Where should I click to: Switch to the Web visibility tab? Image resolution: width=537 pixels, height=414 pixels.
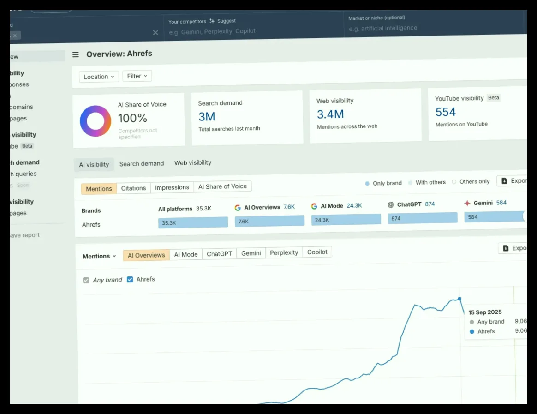[x=193, y=163]
